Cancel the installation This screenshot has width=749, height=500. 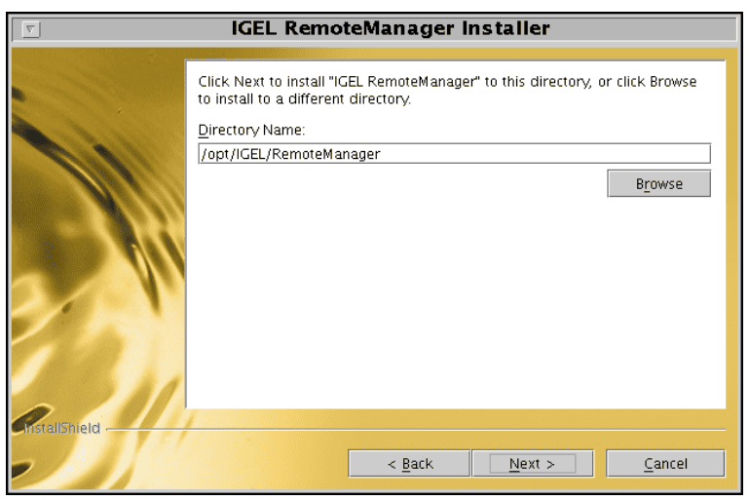[665, 463]
